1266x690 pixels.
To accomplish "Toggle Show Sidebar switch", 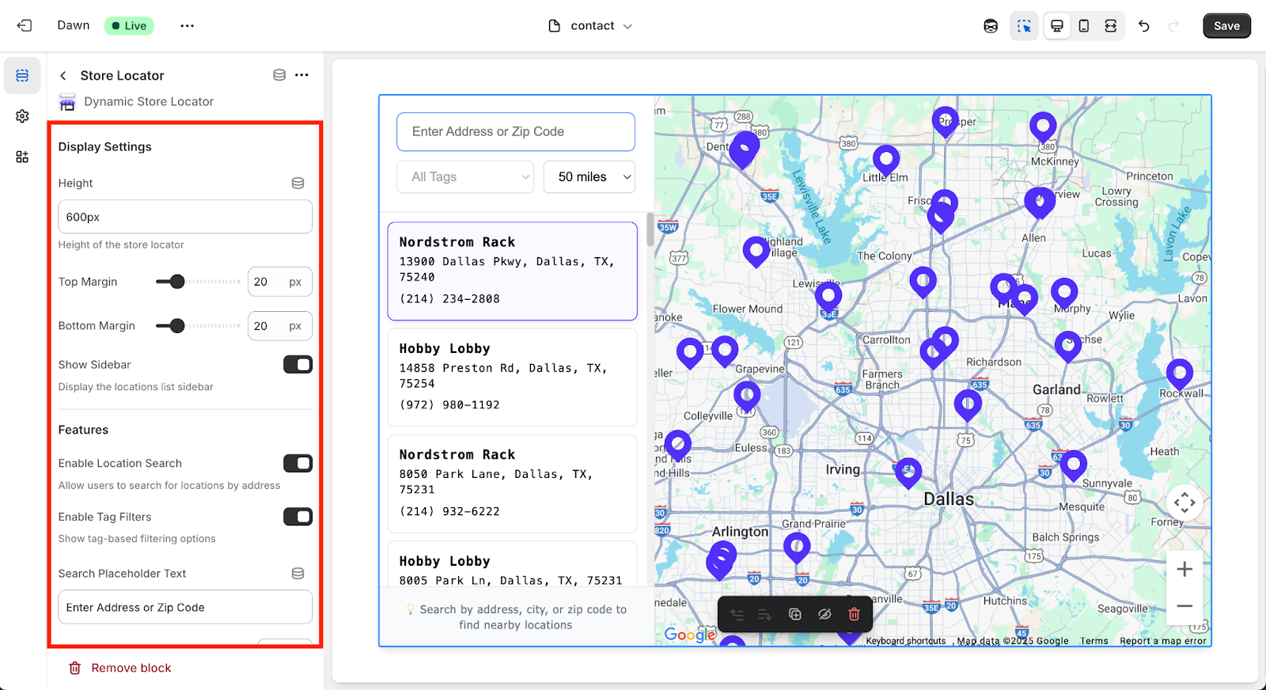I will click(x=298, y=365).
